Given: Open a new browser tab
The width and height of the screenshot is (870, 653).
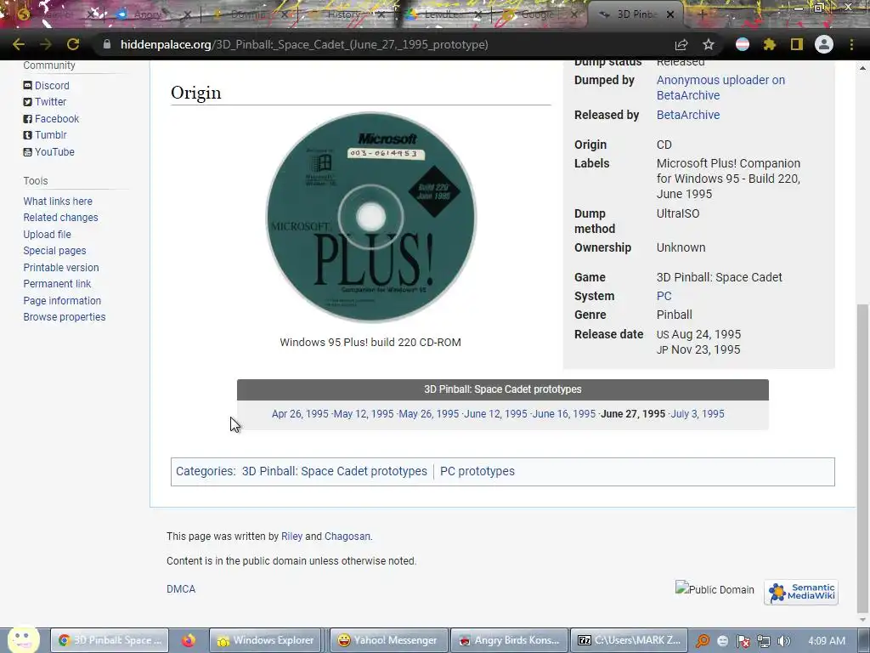Looking at the screenshot, I should point(703,14).
